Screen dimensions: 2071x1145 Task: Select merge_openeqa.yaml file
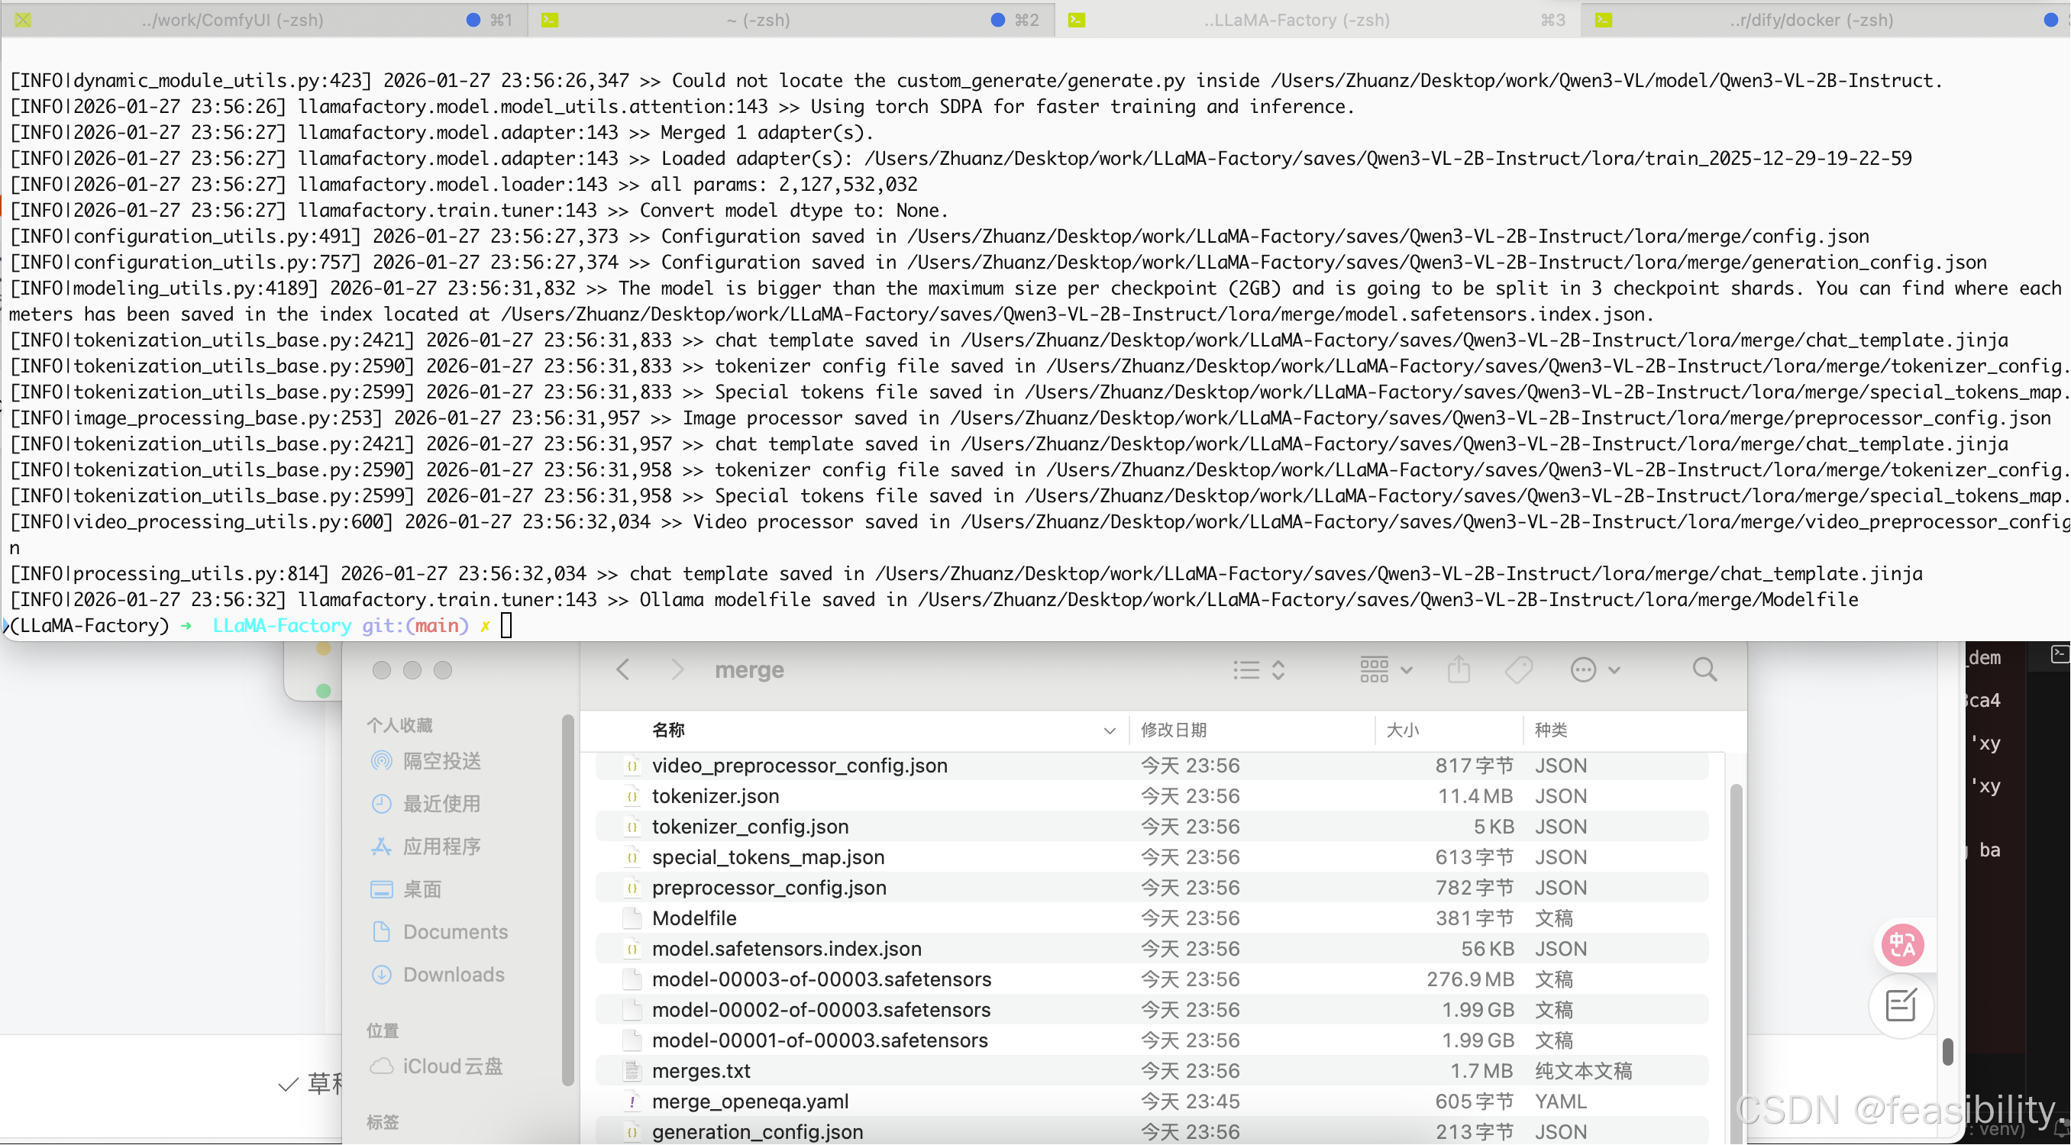(x=749, y=1101)
